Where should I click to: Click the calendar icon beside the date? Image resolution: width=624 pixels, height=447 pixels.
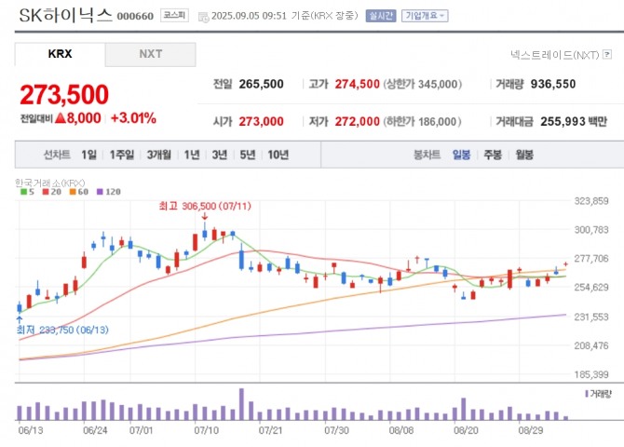[203, 17]
